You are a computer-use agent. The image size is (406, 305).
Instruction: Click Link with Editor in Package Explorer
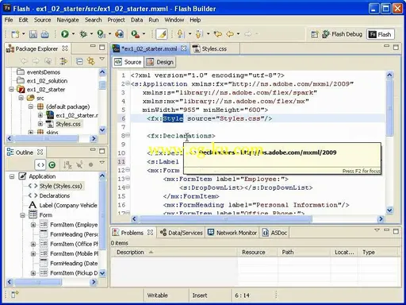tap(90, 61)
